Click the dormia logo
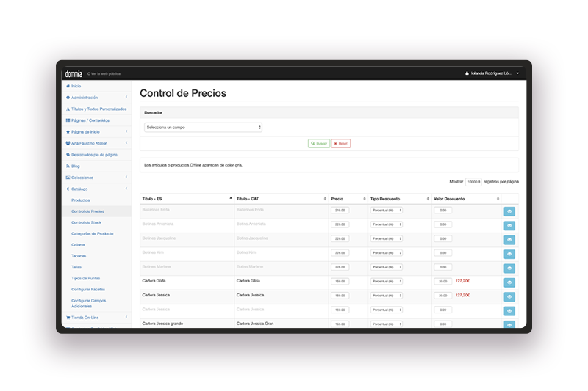588x391 pixels. pos(73,73)
